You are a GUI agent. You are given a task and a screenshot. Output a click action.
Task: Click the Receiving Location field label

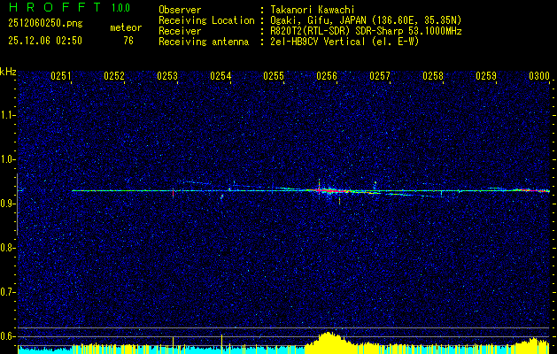(x=206, y=20)
